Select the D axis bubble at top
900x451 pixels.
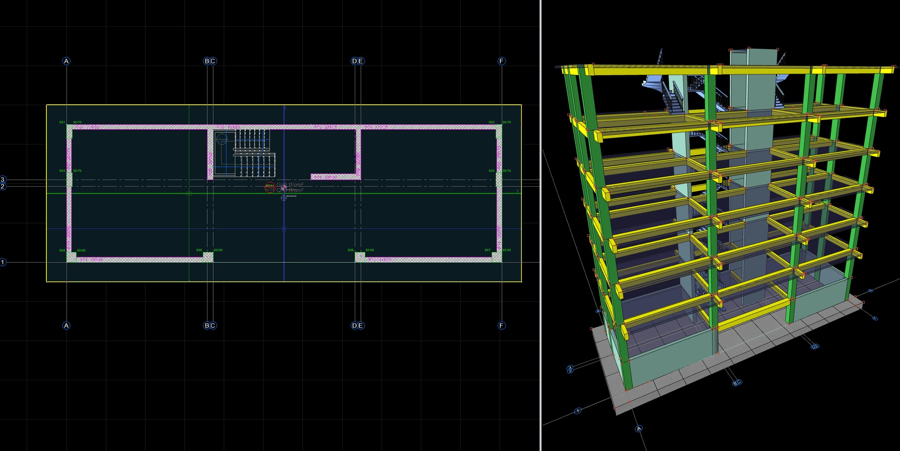(354, 61)
